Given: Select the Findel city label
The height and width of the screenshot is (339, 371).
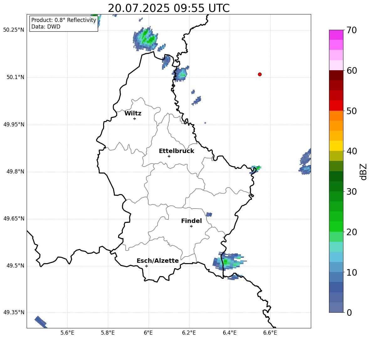Looking at the screenshot, I should [x=191, y=221].
